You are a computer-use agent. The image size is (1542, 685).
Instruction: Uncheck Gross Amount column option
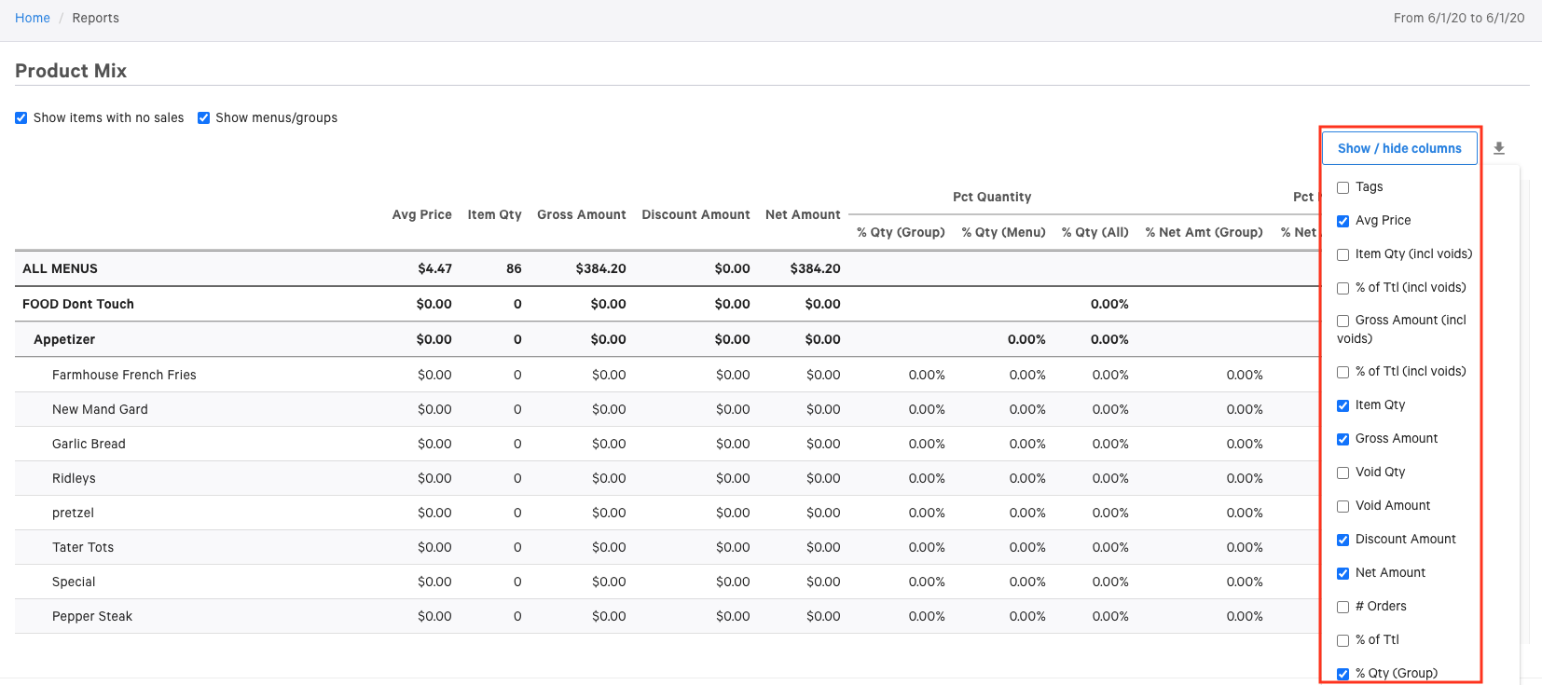pos(1342,439)
